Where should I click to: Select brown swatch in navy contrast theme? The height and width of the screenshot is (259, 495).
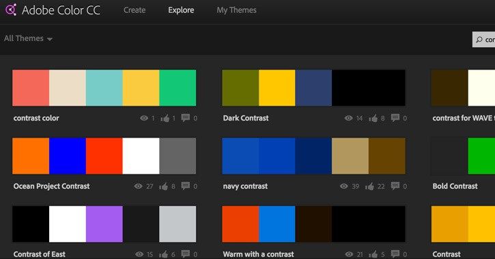point(387,156)
